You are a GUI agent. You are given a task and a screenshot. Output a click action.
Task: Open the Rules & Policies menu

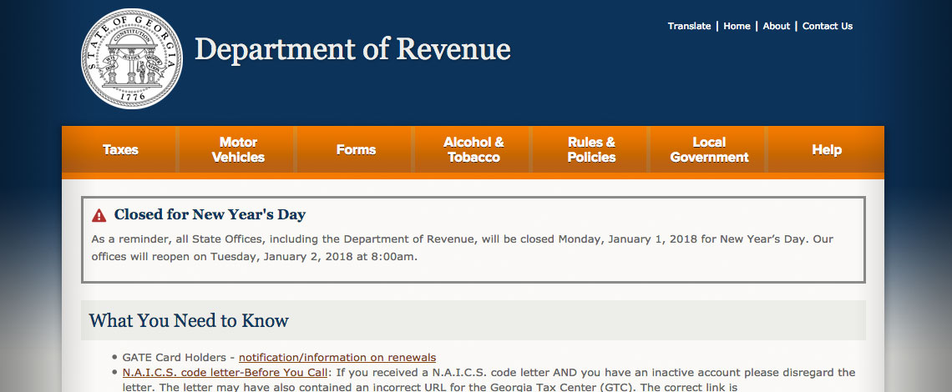(591, 150)
